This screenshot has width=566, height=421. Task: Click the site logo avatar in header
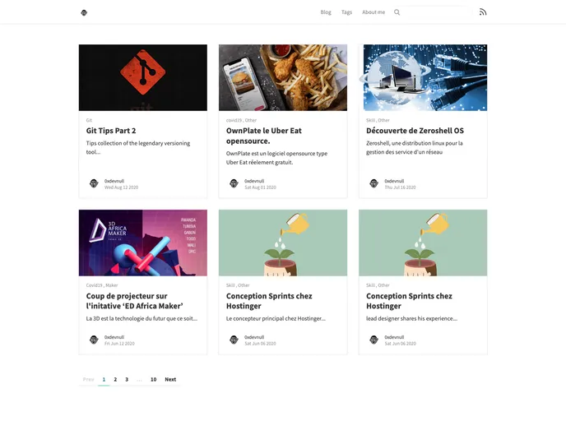tap(84, 12)
